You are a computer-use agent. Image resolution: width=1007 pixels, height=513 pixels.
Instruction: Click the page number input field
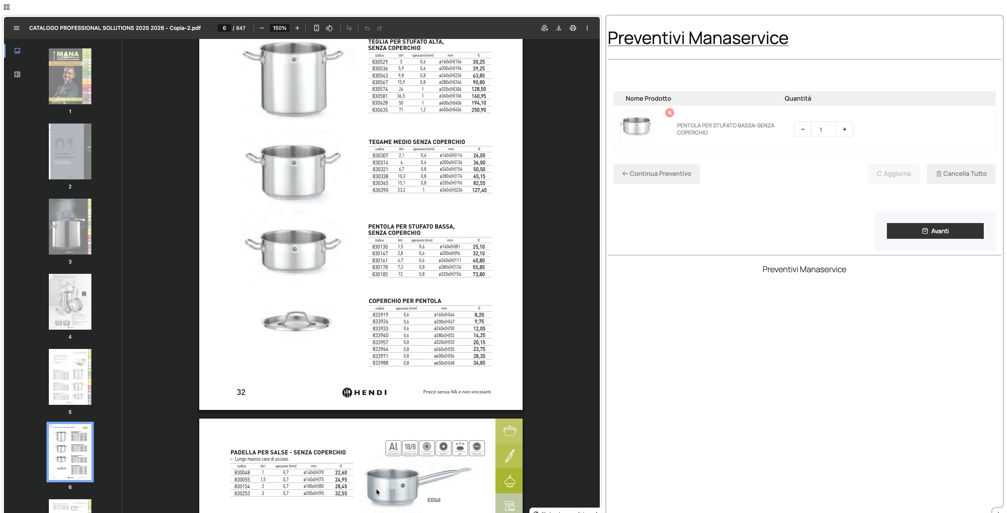click(x=224, y=28)
